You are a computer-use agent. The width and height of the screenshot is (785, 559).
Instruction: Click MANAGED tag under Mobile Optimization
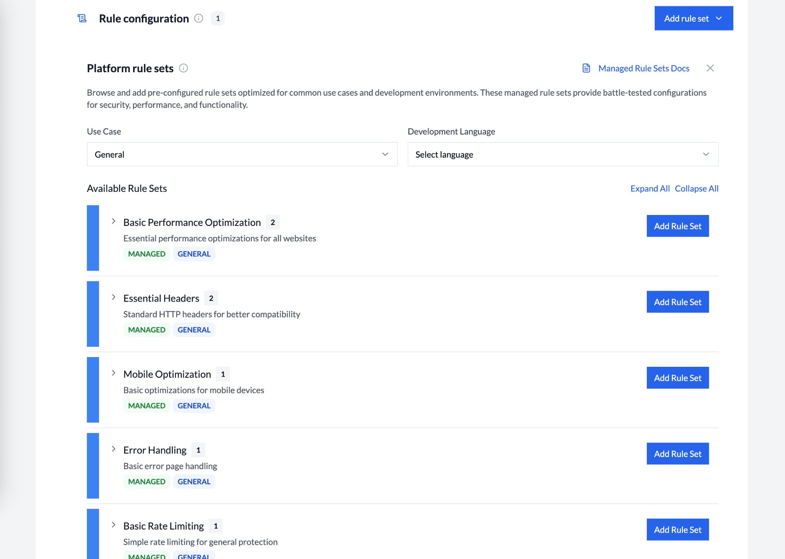pyautogui.click(x=147, y=406)
